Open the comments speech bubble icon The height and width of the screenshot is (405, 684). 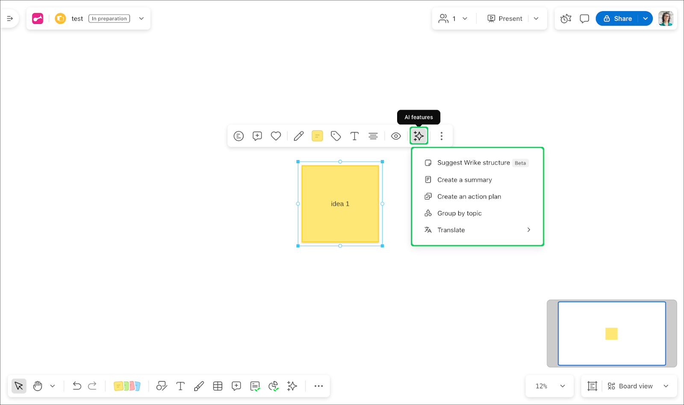tap(584, 18)
